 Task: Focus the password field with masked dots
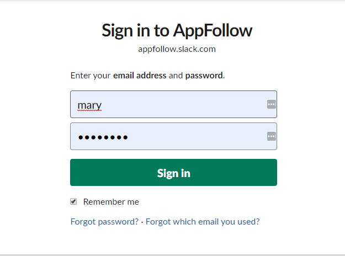(x=173, y=136)
